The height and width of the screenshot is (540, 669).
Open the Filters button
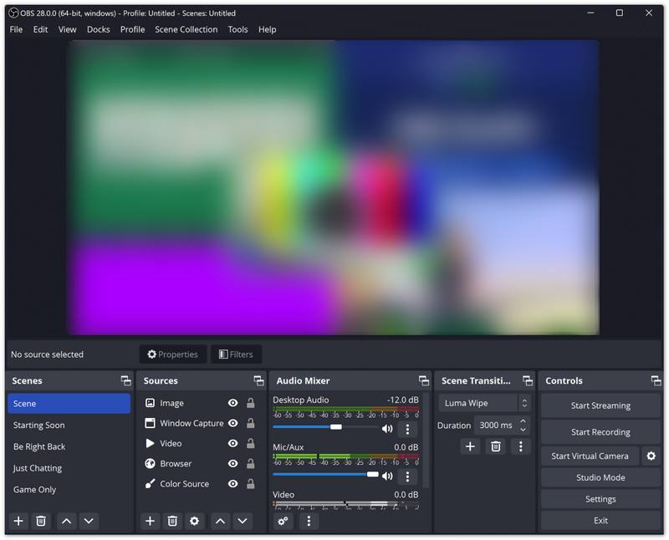(x=236, y=354)
